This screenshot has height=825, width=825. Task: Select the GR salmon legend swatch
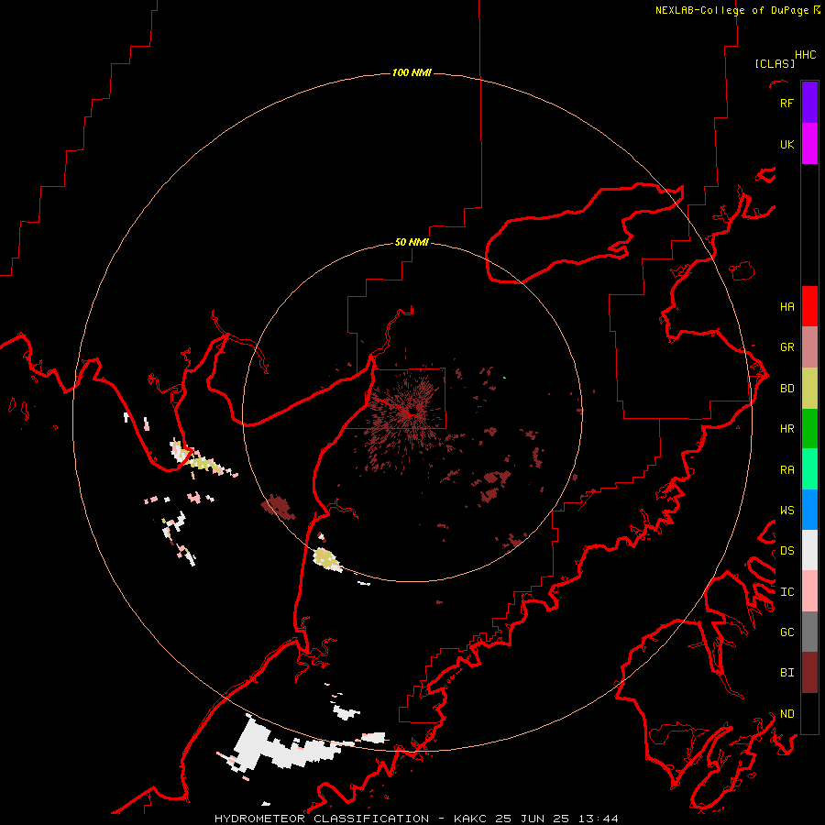(x=809, y=347)
